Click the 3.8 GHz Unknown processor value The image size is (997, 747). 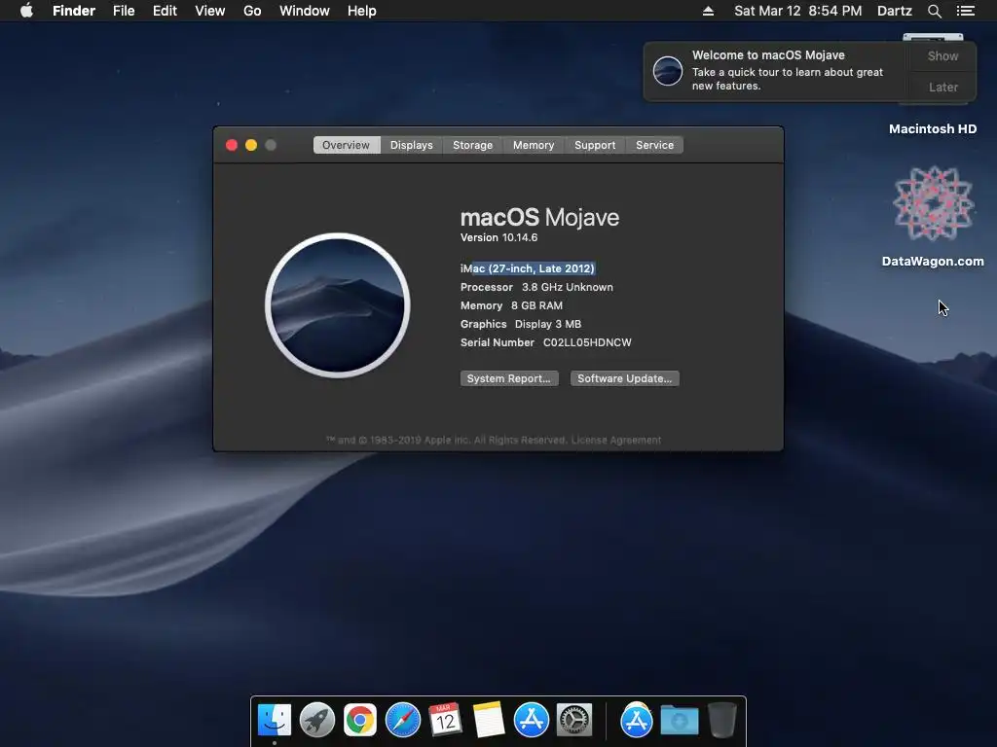[568, 287]
